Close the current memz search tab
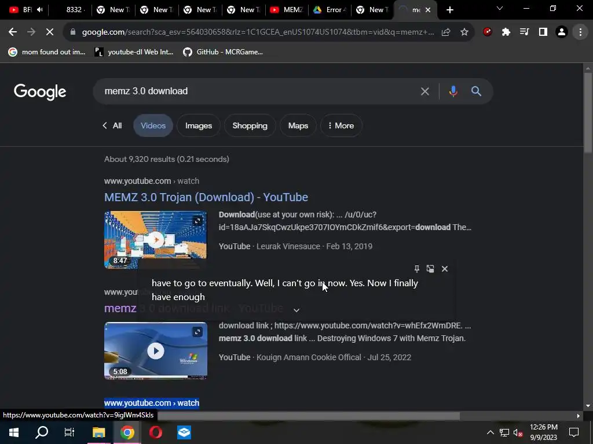 [428, 10]
